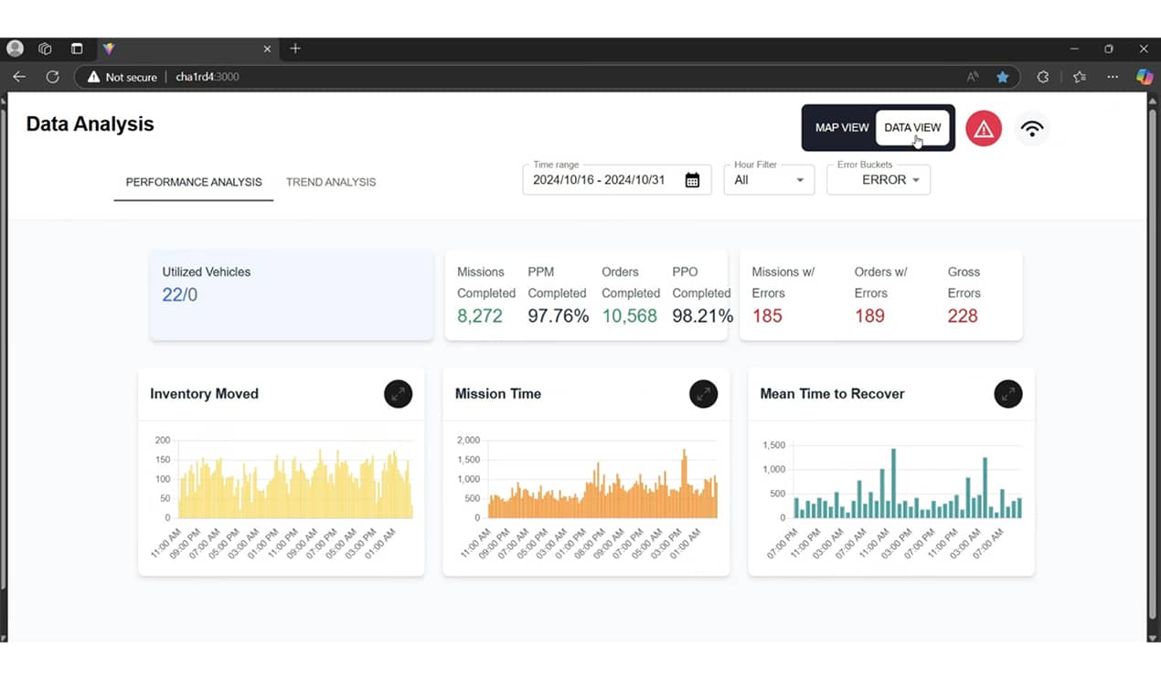Open the favorites list icon
Viewport: 1161px width, 680px height.
[x=1079, y=78]
